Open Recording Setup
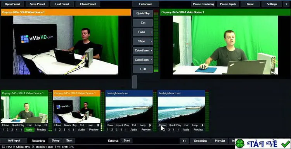This screenshot has width=291, height=149. [x=55, y=141]
